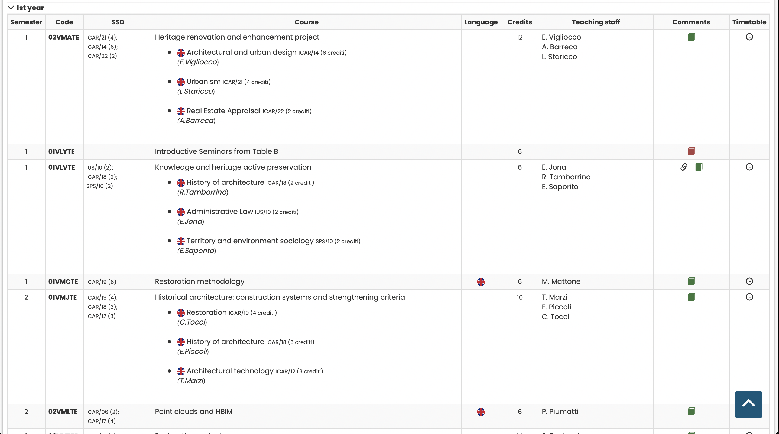
Task: Click the scroll-to-top arrow button
Action: tap(748, 404)
